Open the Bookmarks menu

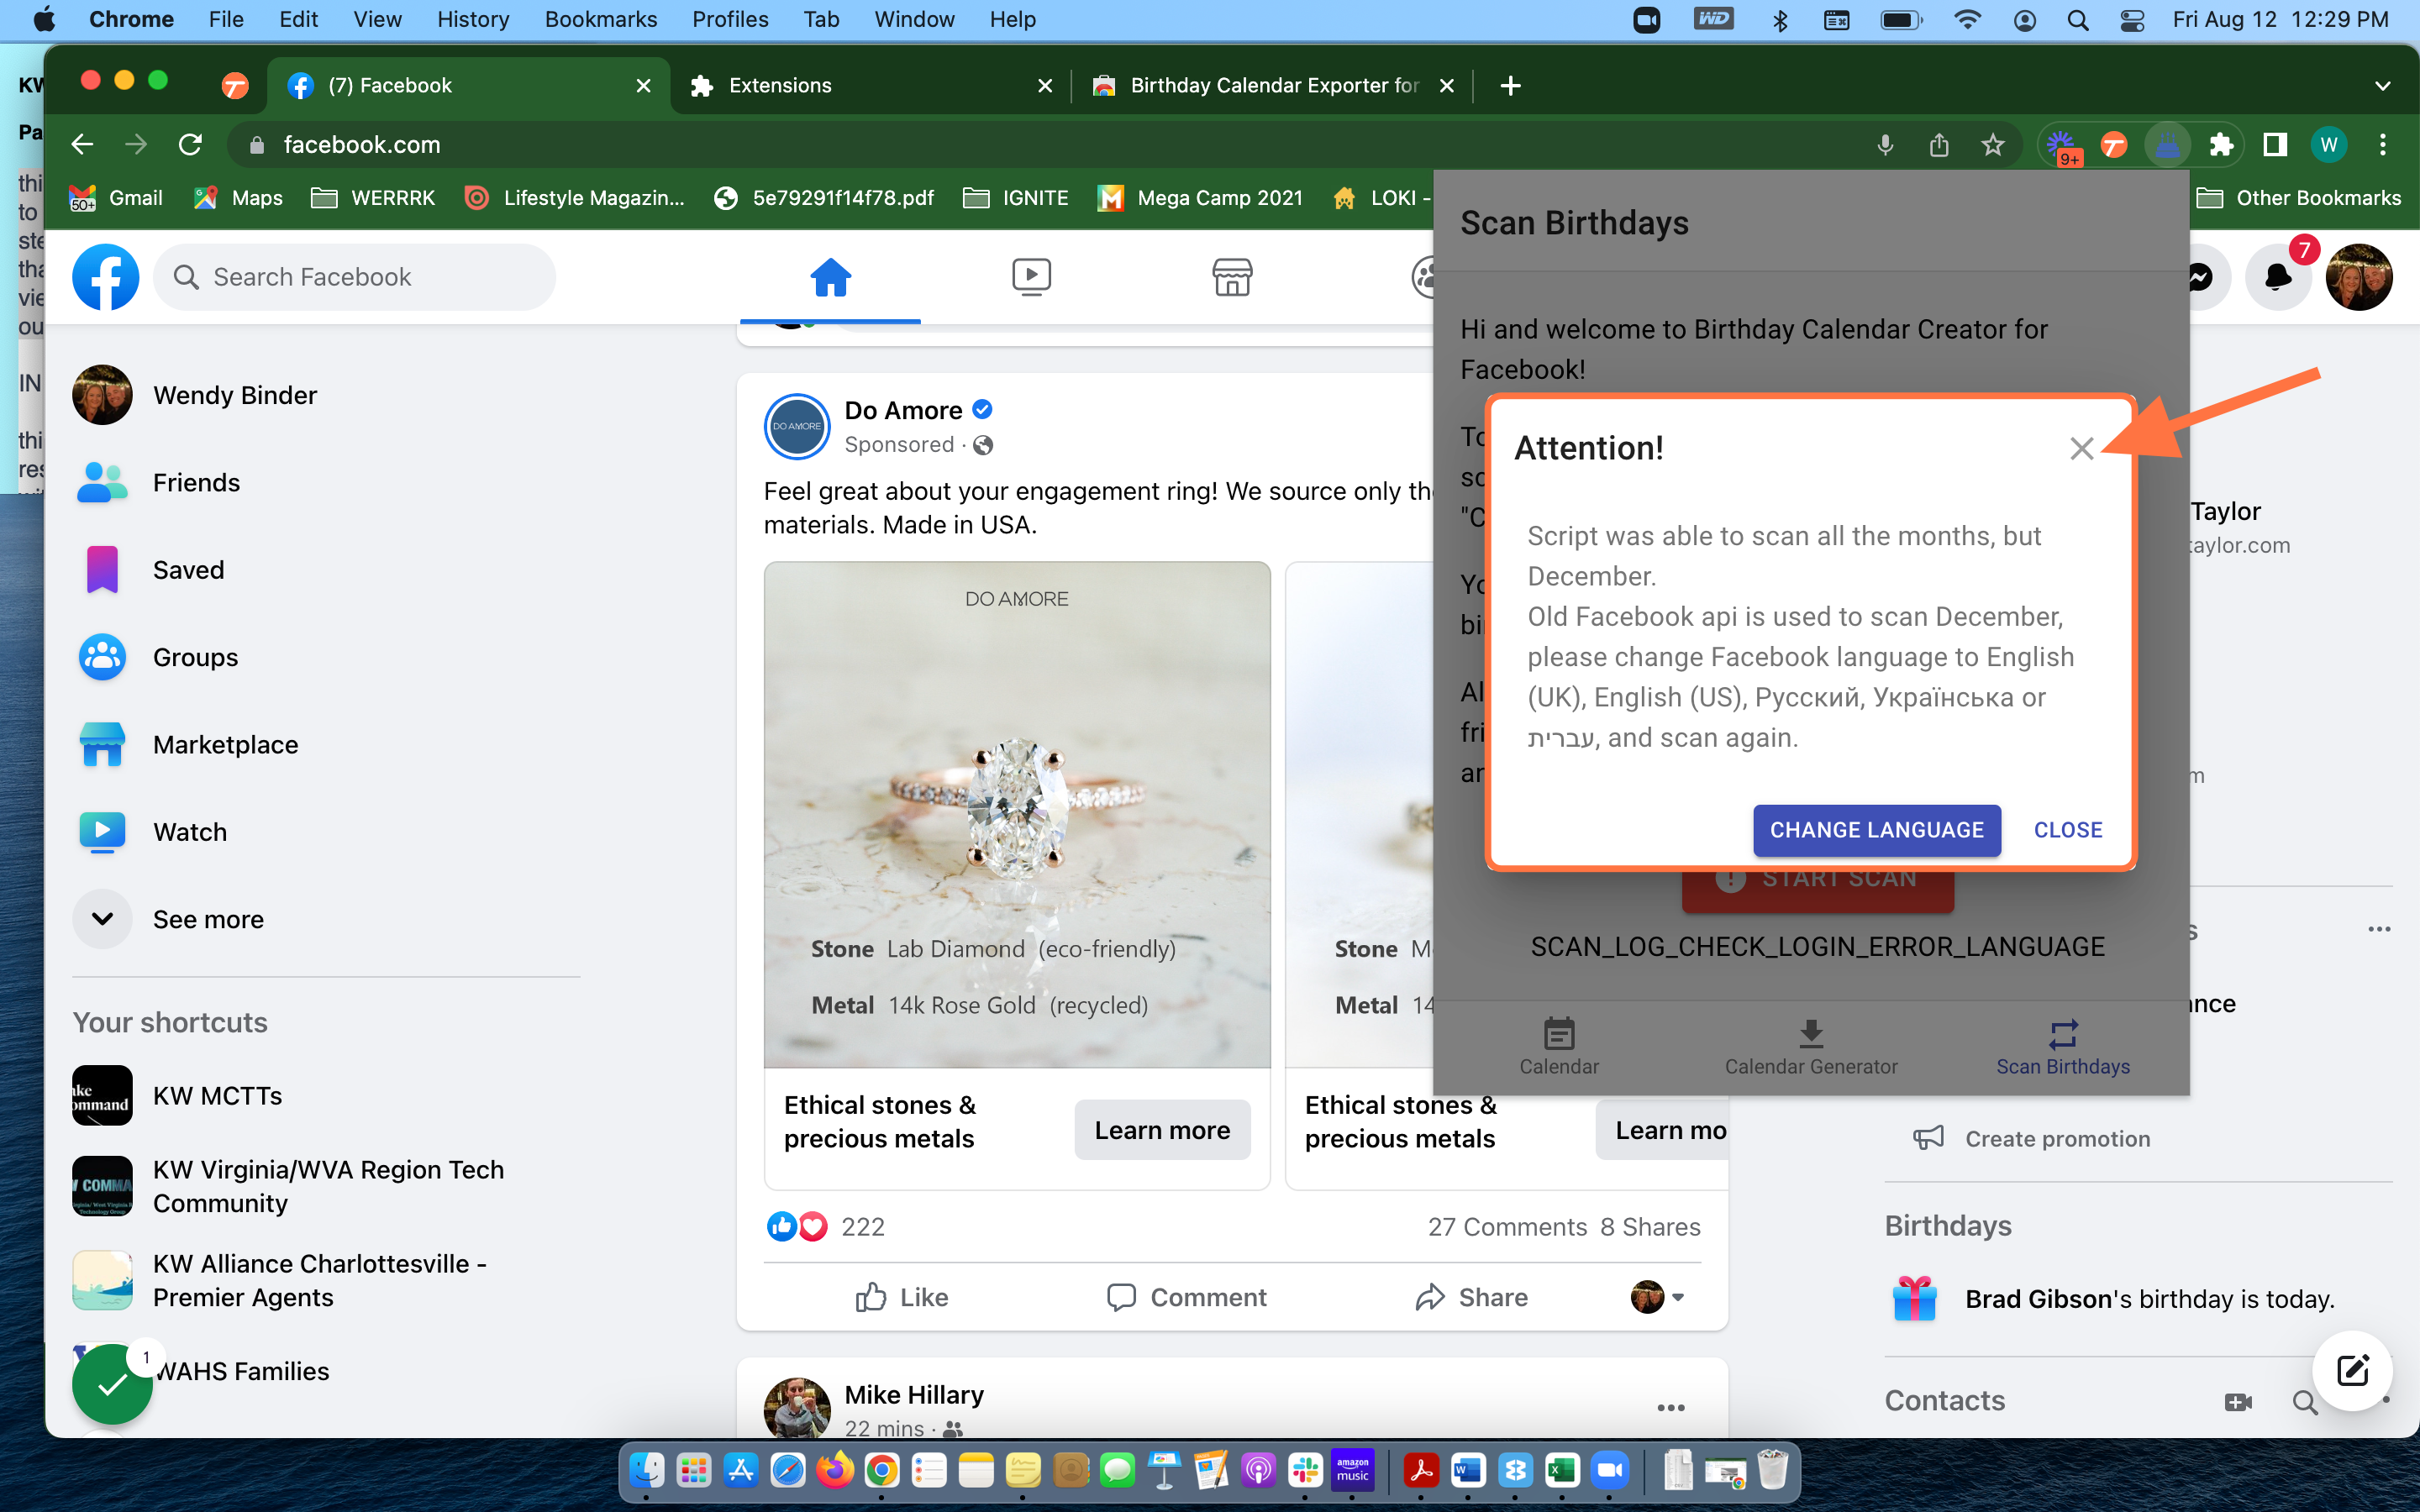click(x=600, y=19)
